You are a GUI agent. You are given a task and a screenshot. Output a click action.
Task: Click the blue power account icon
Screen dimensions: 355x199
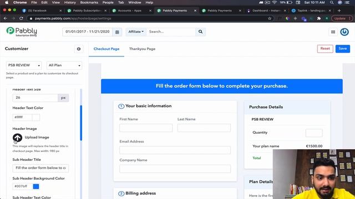pyautogui.click(x=344, y=32)
